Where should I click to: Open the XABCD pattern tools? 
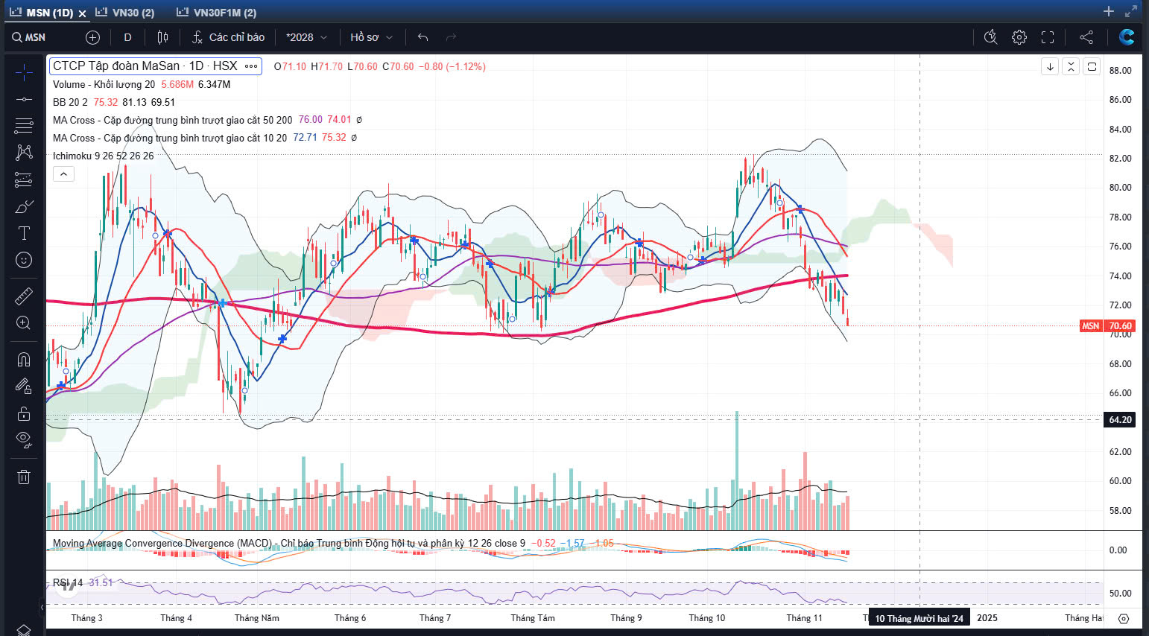[24, 152]
